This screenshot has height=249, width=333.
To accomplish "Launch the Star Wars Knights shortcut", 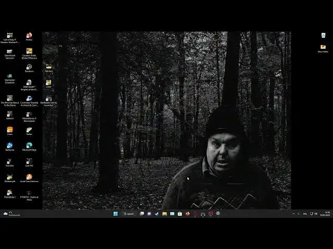I will click(29, 85).
